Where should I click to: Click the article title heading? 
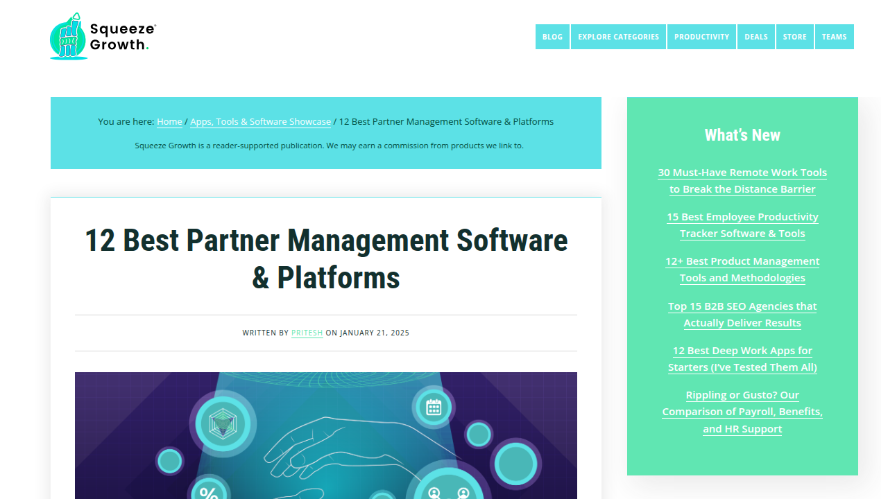(326, 259)
